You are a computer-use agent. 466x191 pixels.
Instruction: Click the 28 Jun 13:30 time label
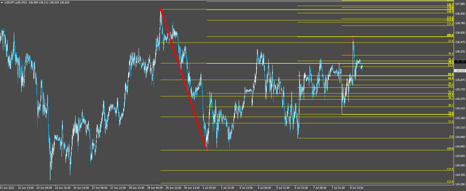coord(136,188)
